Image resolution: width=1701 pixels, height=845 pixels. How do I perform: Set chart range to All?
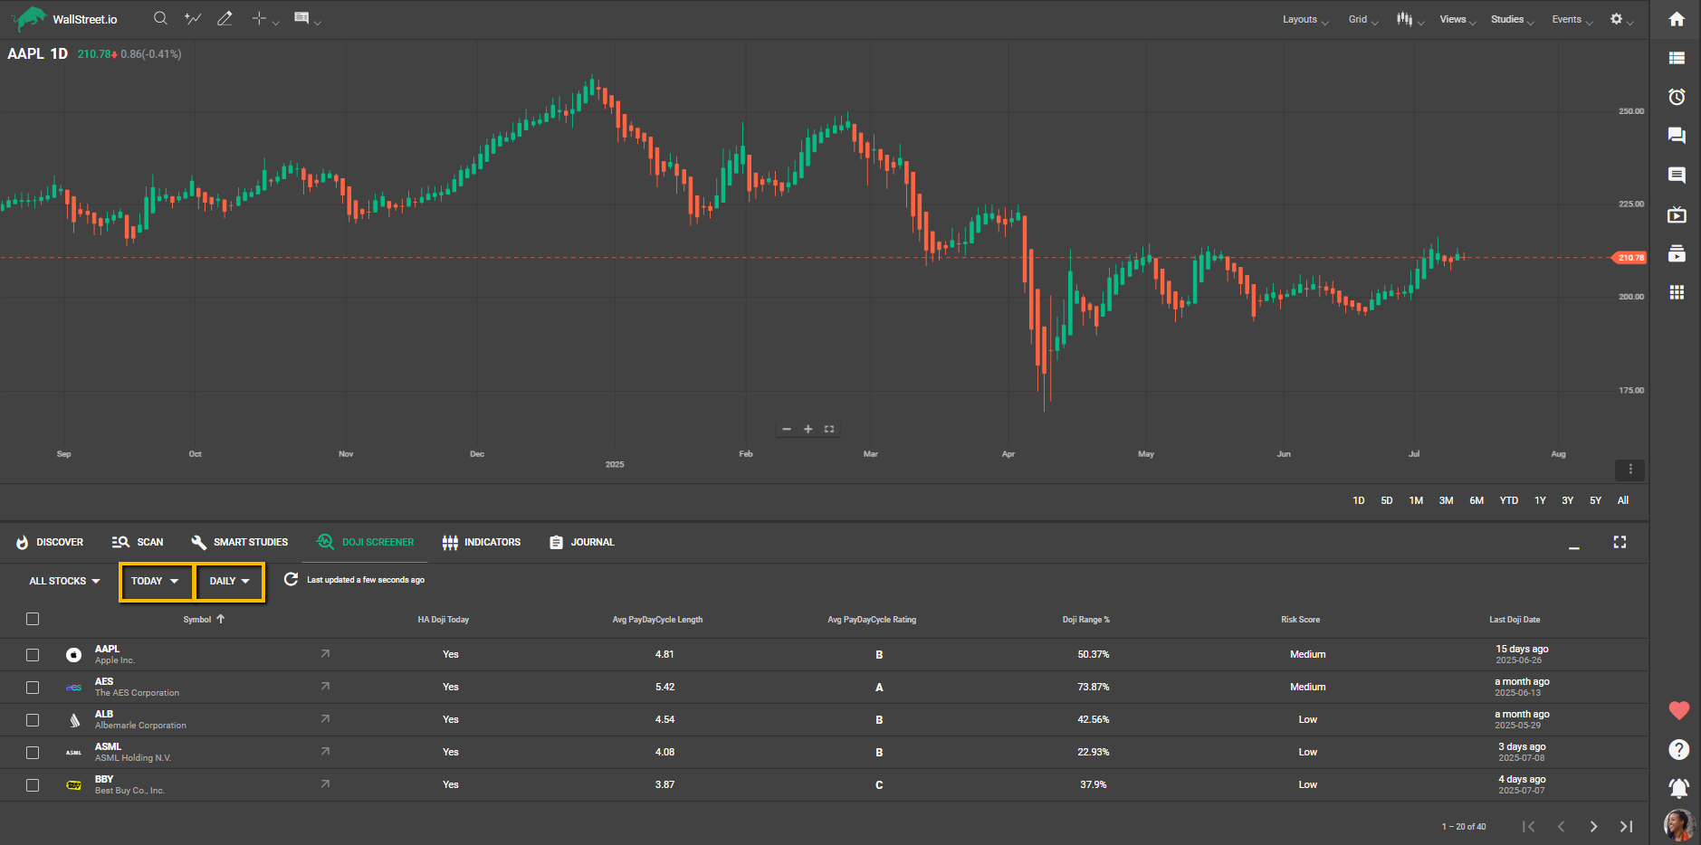1623,500
